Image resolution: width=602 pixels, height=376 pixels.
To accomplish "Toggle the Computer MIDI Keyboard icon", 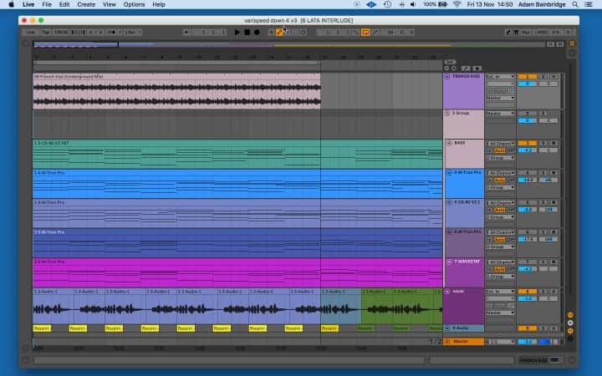I will pos(516,33).
